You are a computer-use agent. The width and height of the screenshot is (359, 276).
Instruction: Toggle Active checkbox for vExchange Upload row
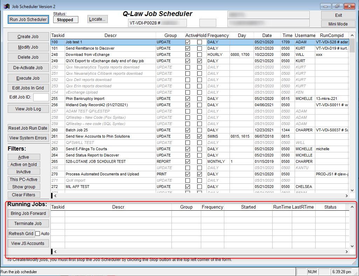(x=188, y=92)
